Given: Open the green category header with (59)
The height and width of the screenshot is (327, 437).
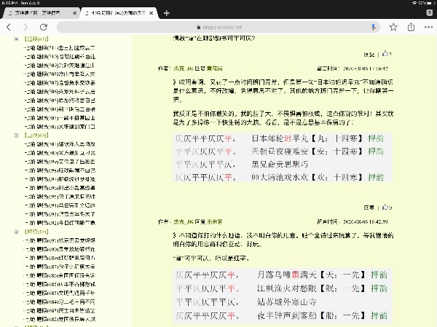Looking at the screenshot, I should tap(36, 232).
